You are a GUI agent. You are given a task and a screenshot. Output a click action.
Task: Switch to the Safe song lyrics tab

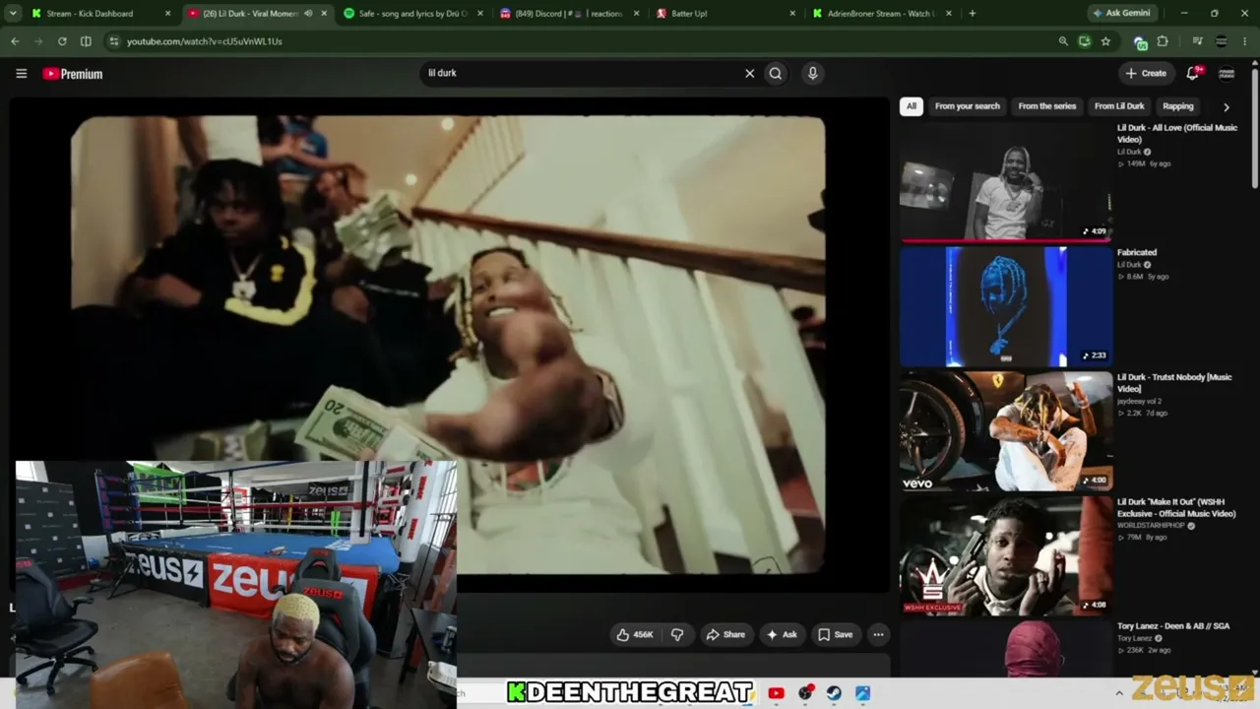click(x=413, y=14)
